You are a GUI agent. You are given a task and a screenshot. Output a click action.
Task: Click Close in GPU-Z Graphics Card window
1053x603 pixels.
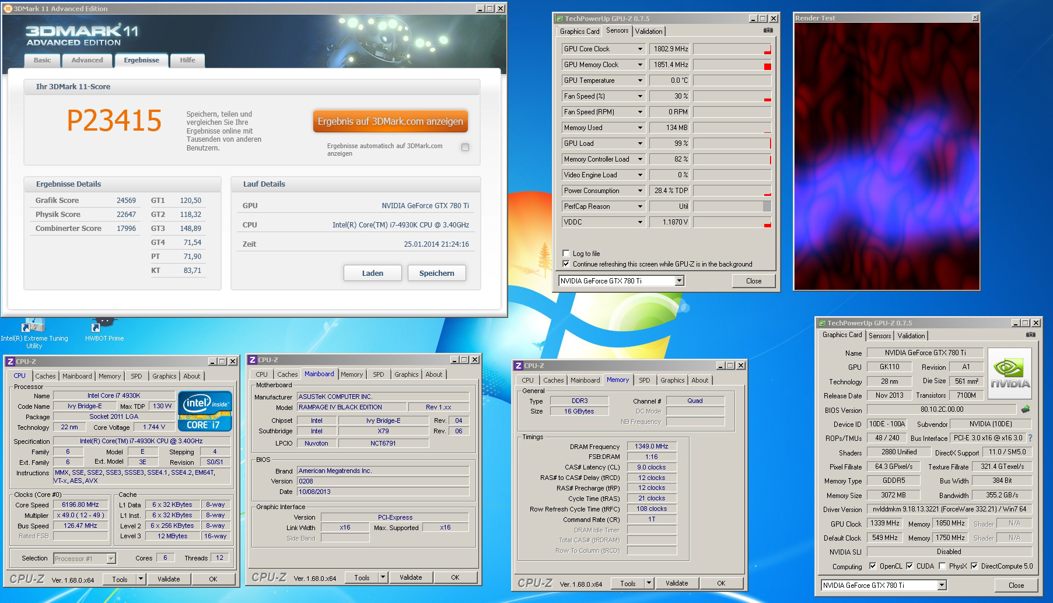[x=1016, y=586]
